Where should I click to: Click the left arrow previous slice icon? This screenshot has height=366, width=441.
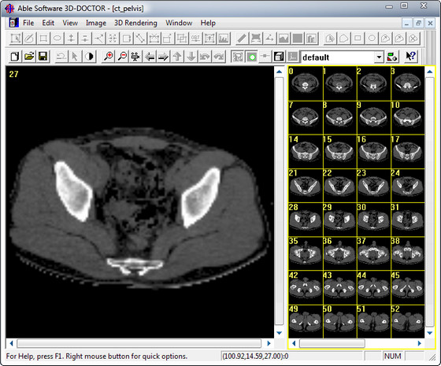tap(150, 57)
